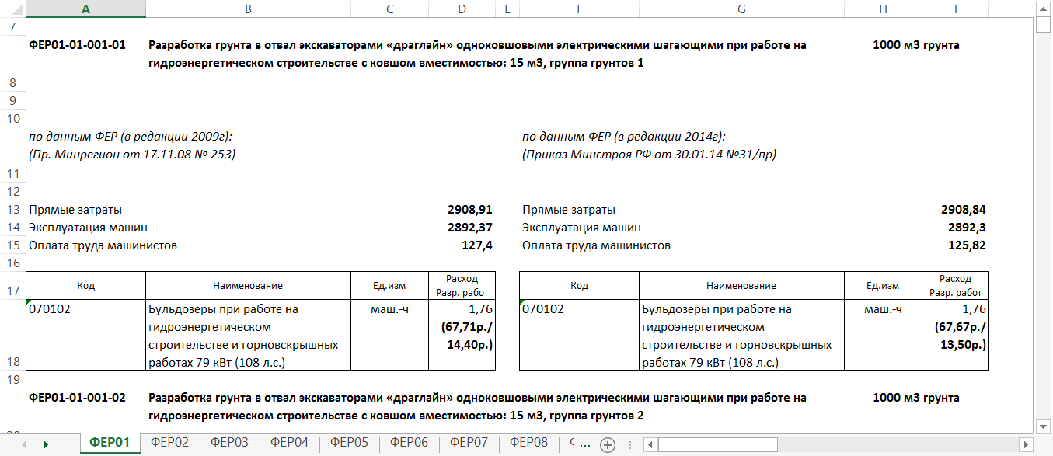Click the horizontal scrollbar right arrow
This screenshot has width=1053, height=456.
click(x=1025, y=444)
